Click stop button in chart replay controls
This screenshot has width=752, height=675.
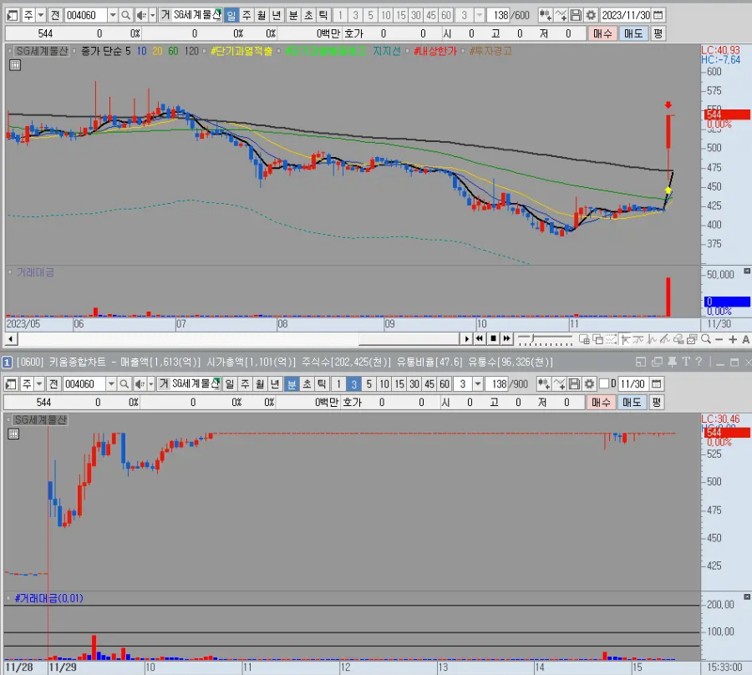tap(493, 339)
